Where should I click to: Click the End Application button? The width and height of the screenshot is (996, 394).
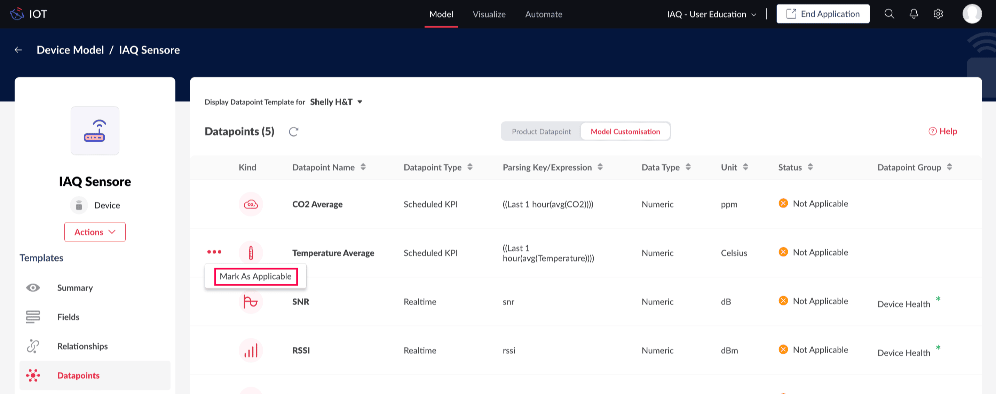[822, 14]
